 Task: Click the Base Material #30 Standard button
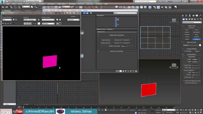122,40
